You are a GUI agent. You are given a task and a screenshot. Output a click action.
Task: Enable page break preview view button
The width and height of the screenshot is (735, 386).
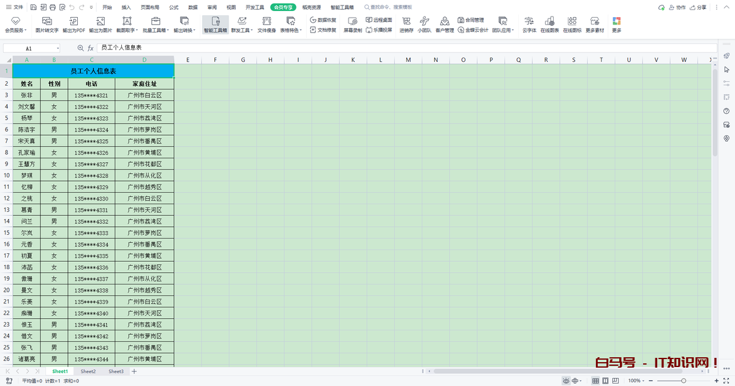click(616, 381)
